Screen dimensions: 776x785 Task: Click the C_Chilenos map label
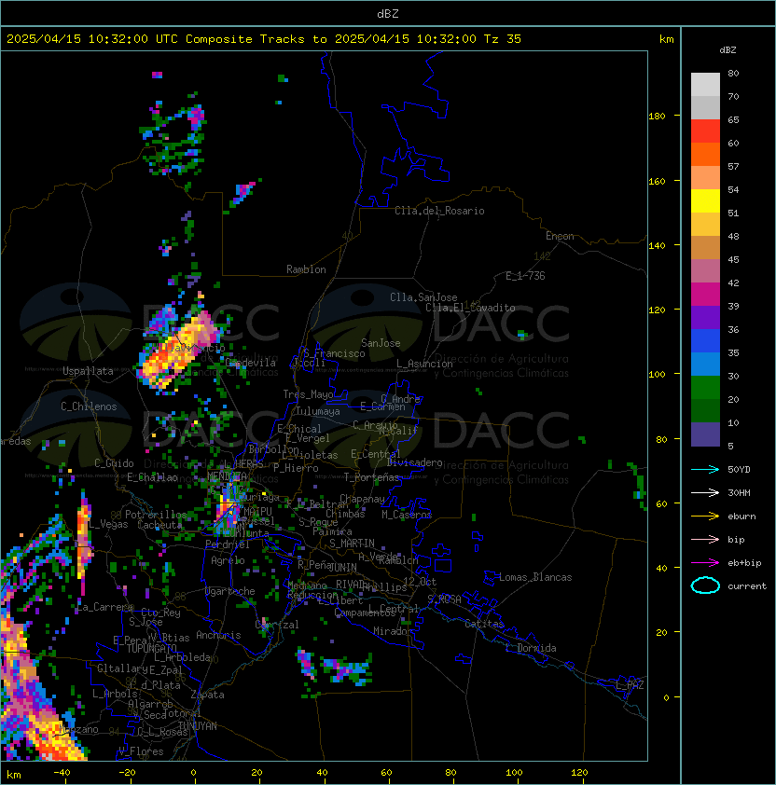coord(89,406)
